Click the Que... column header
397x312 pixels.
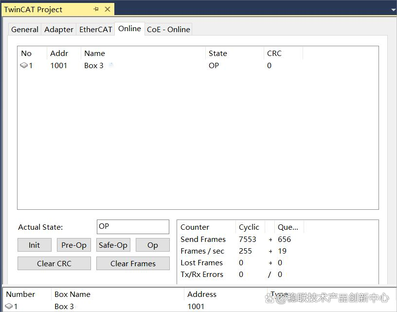[x=289, y=227]
